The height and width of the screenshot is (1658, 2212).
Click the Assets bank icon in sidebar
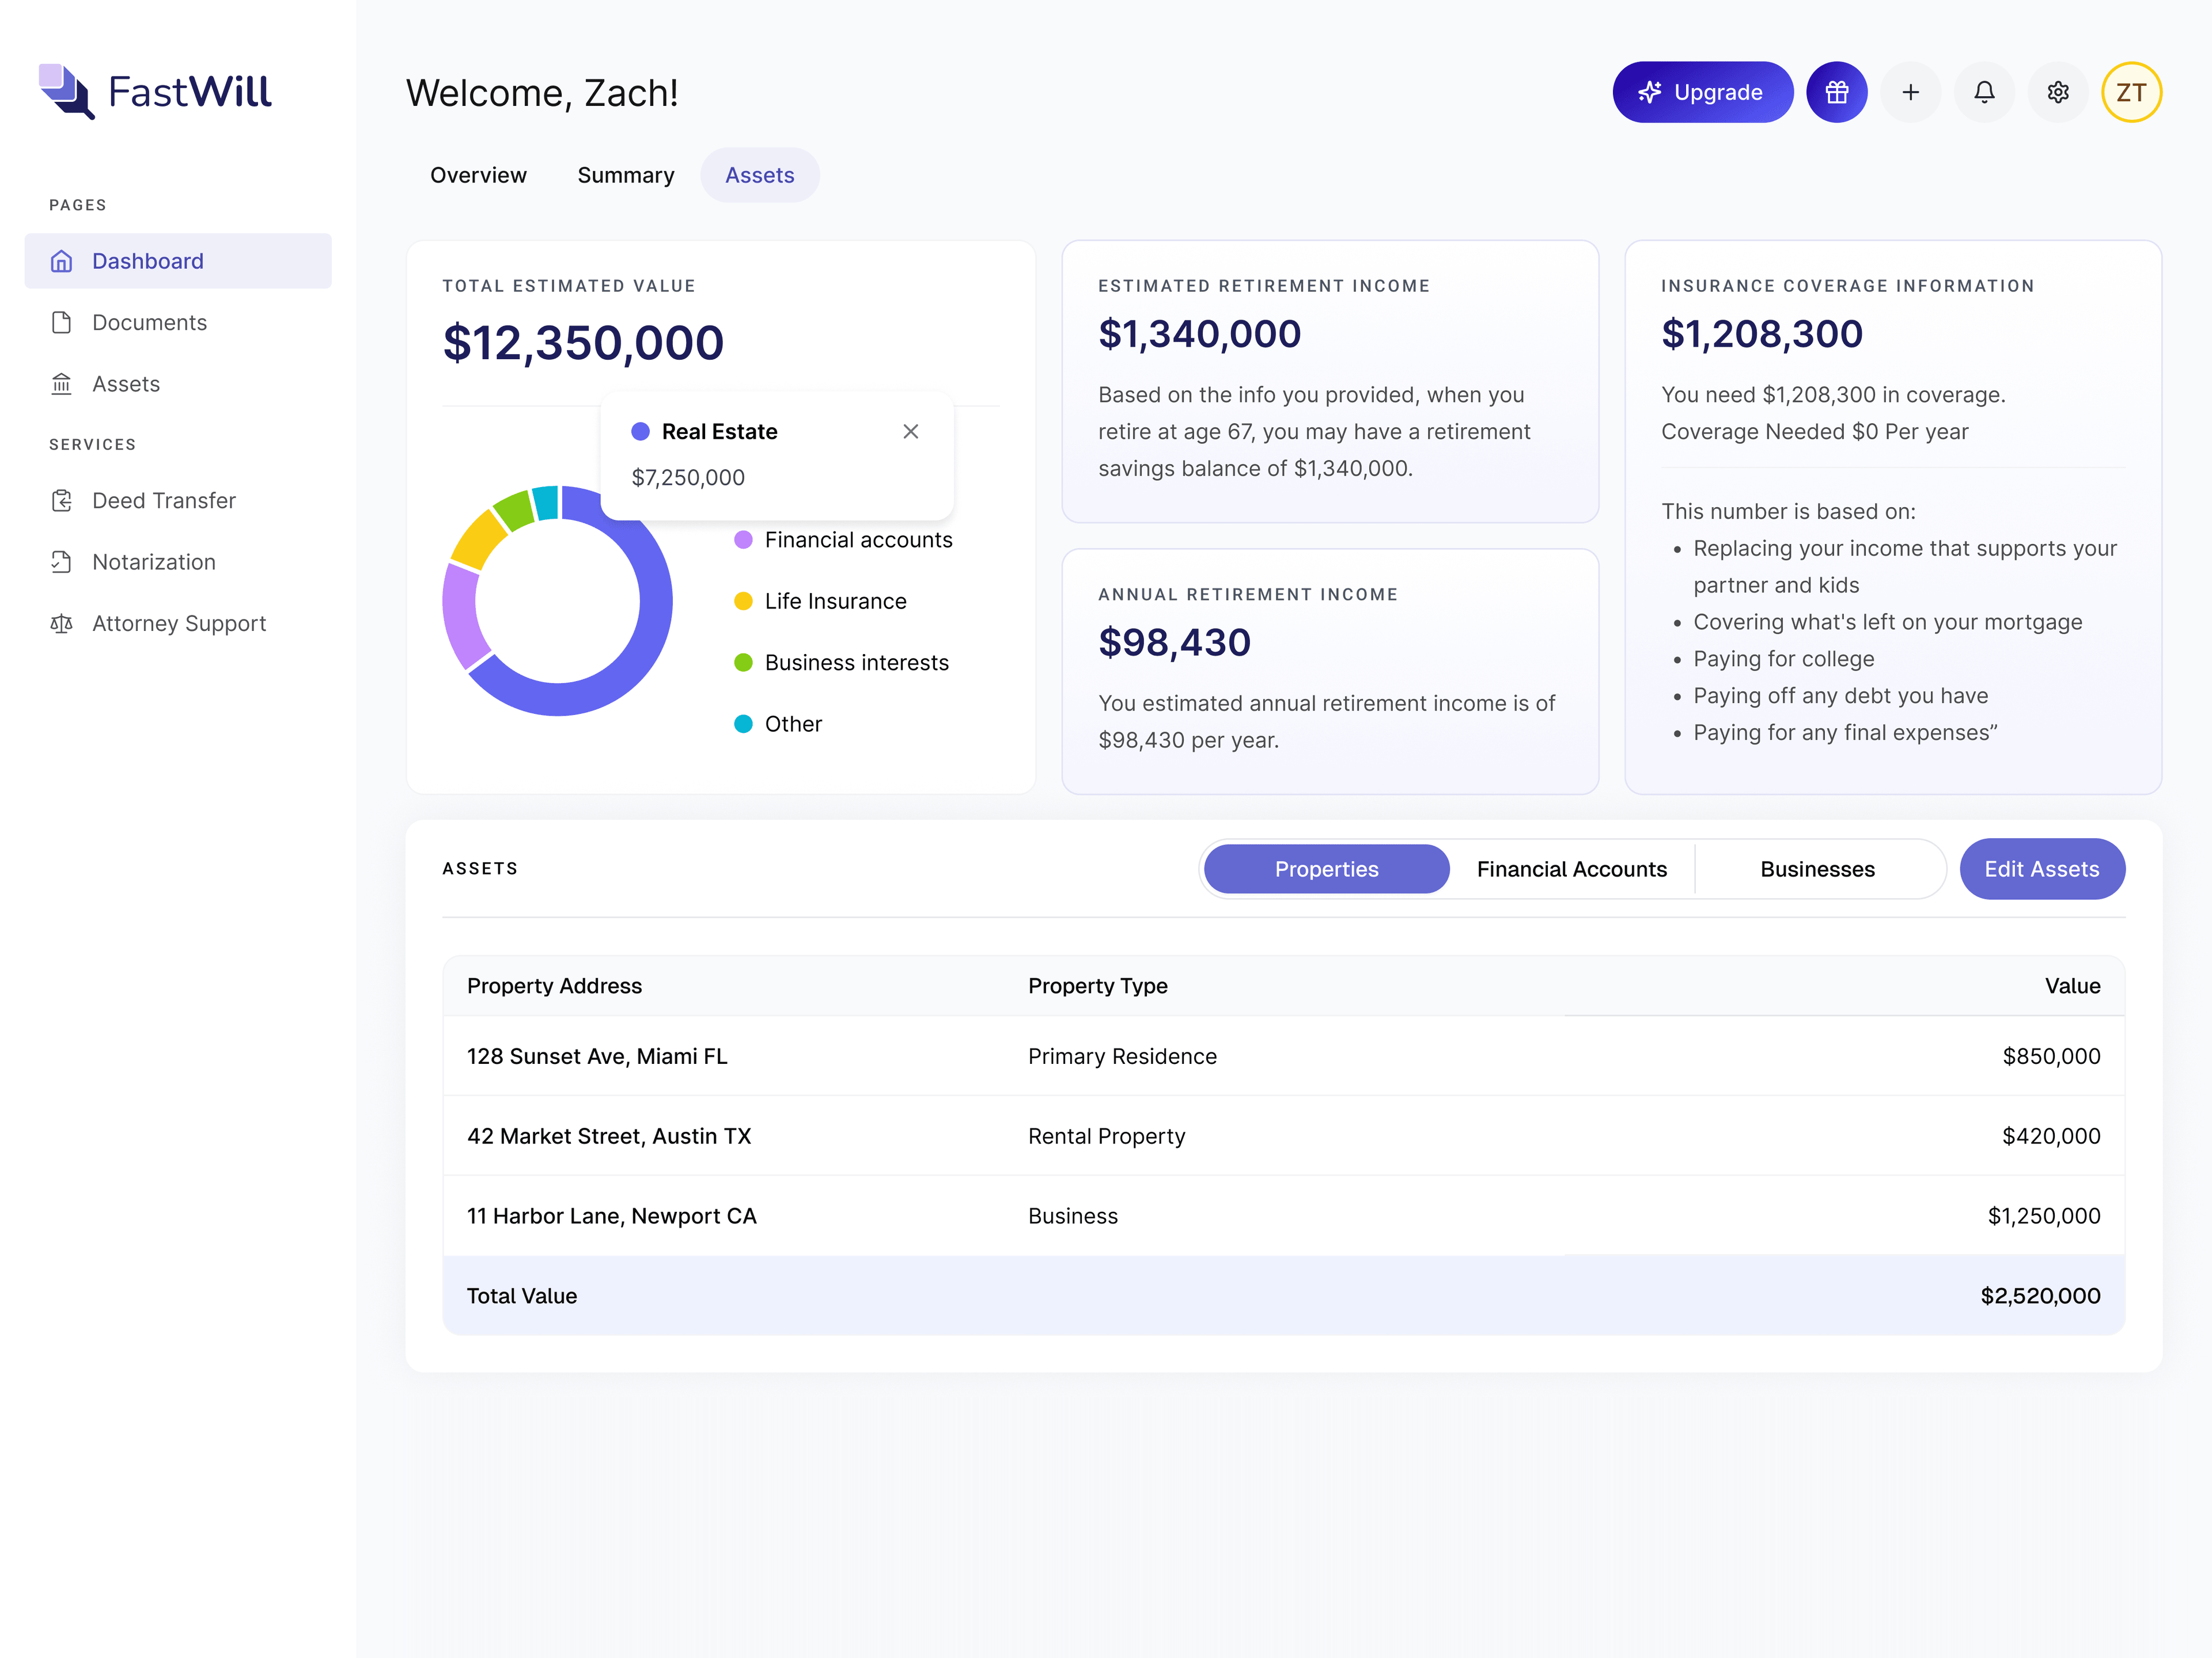pos(62,384)
